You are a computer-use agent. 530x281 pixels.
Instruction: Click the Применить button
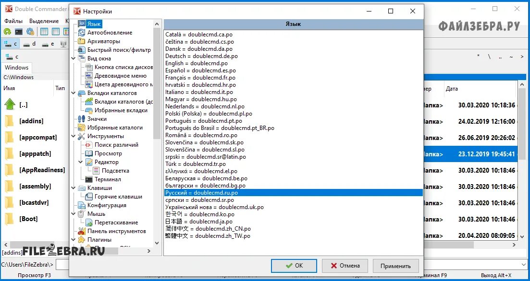pos(395,266)
